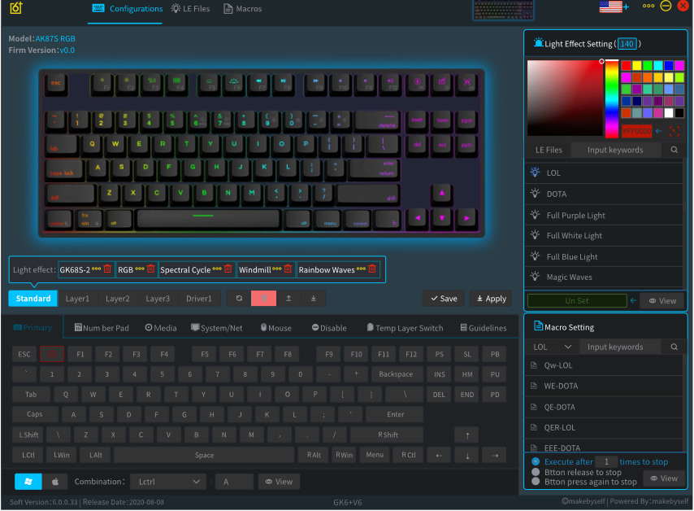Choose 'Btton release to stop' option

tap(534, 472)
